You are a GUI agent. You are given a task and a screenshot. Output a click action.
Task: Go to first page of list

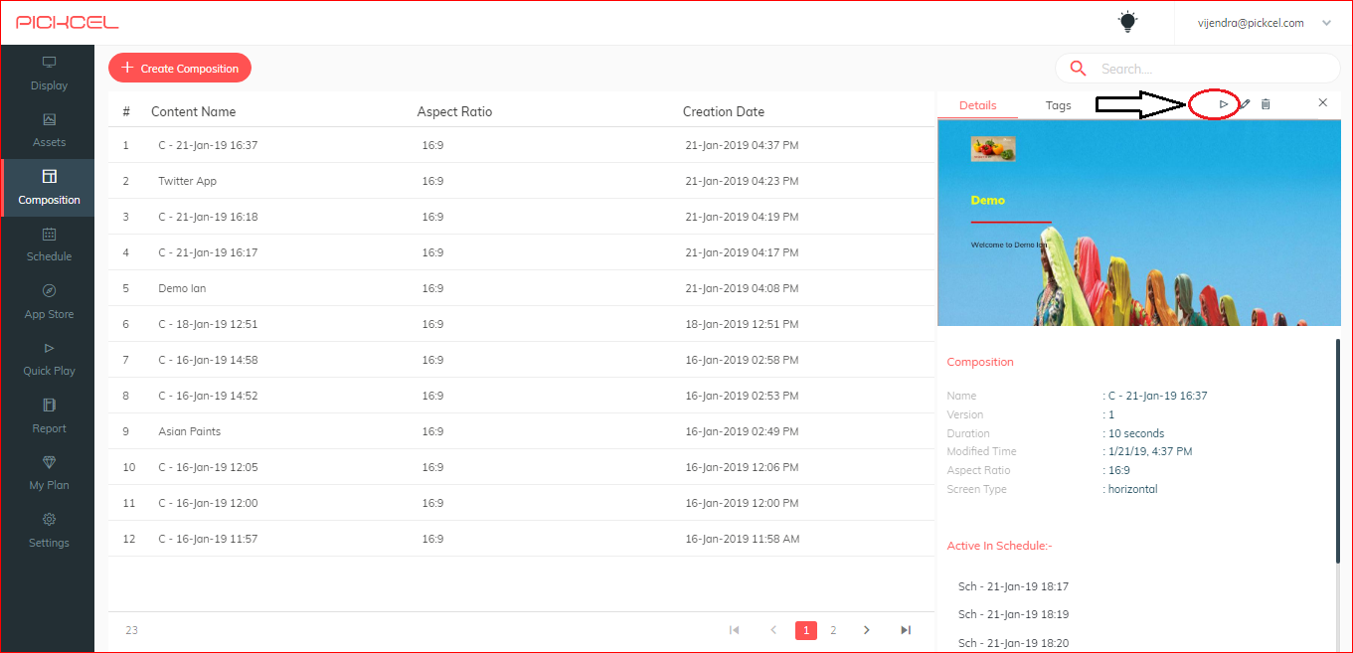[735, 630]
